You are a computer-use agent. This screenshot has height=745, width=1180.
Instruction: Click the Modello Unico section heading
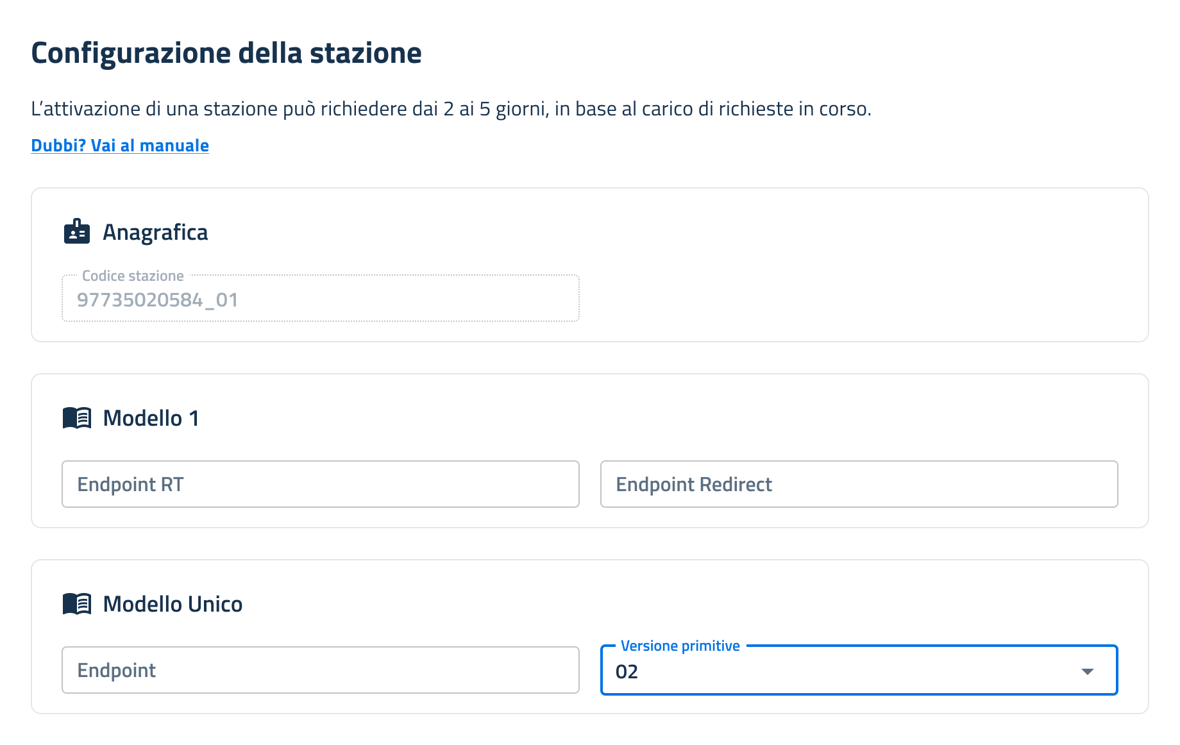173,604
